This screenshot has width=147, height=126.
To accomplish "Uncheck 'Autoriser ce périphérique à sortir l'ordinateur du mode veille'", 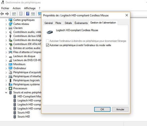I will click(x=47, y=45).
